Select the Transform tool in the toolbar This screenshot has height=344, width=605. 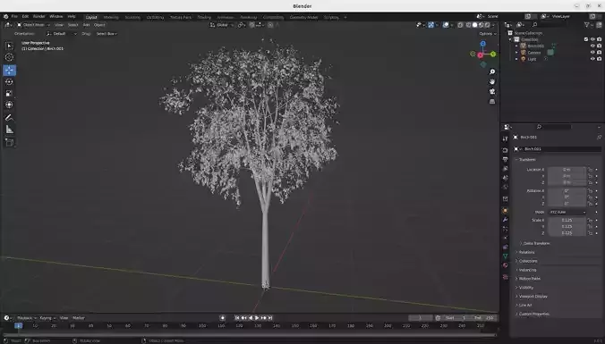(9, 105)
